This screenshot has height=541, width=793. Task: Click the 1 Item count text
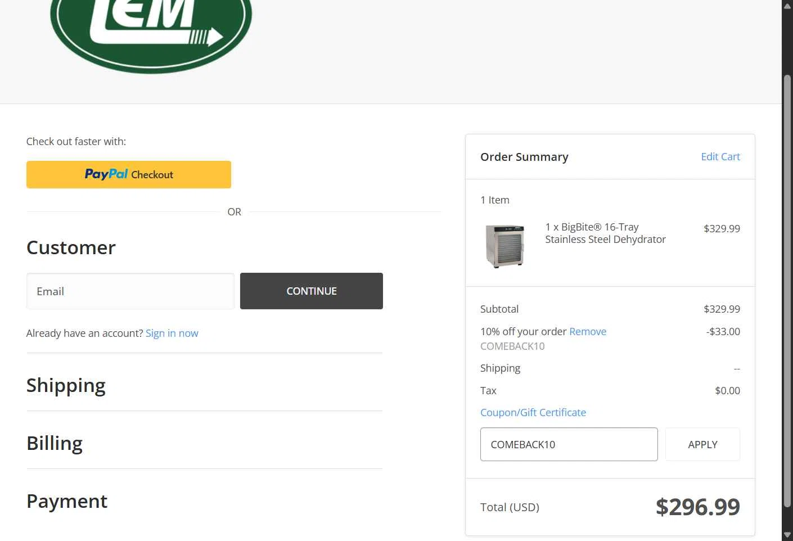(x=495, y=200)
